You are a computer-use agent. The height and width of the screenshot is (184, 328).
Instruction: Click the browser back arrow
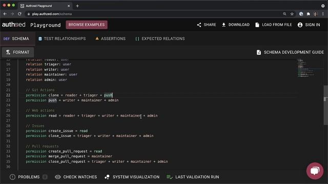point(5,14)
